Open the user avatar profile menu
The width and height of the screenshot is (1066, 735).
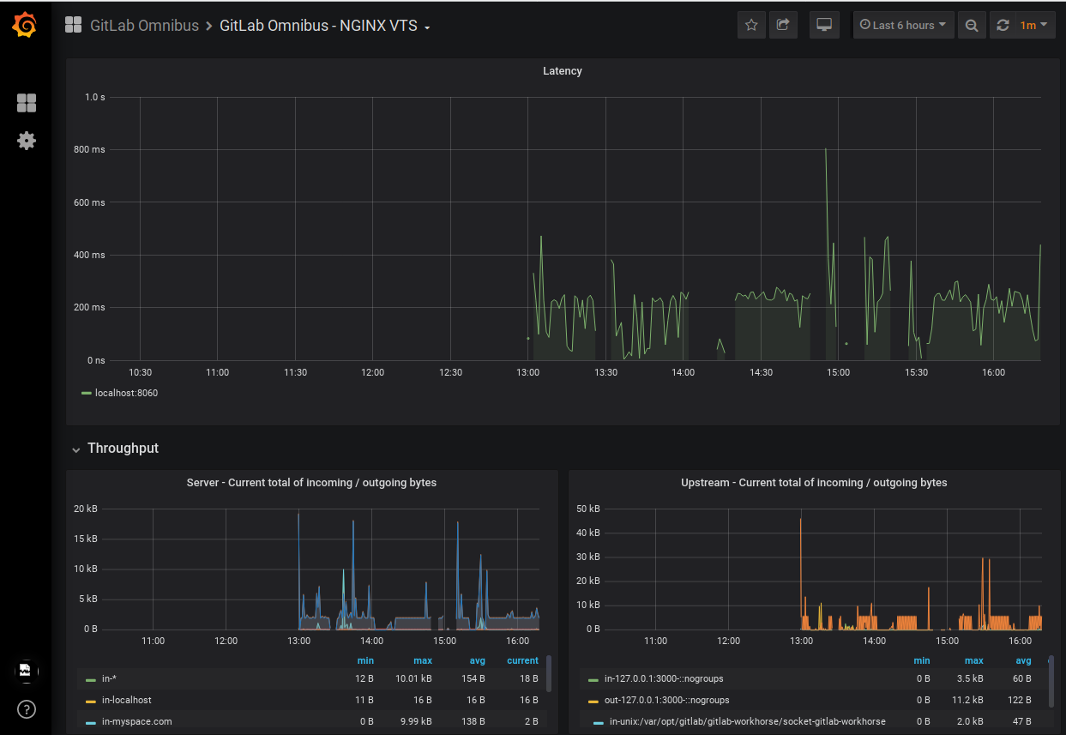tap(26, 670)
